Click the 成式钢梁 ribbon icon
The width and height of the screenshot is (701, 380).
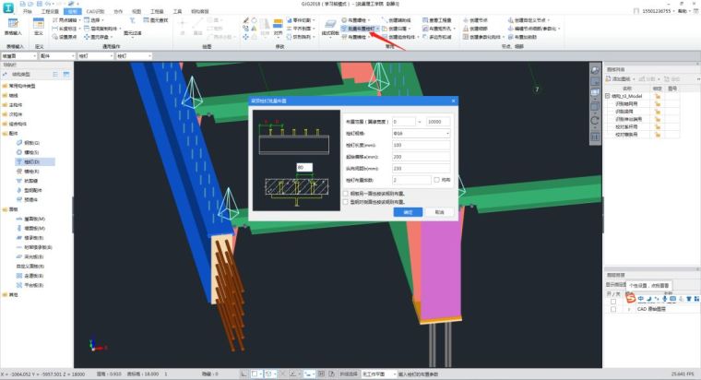(x=329, y=25)
